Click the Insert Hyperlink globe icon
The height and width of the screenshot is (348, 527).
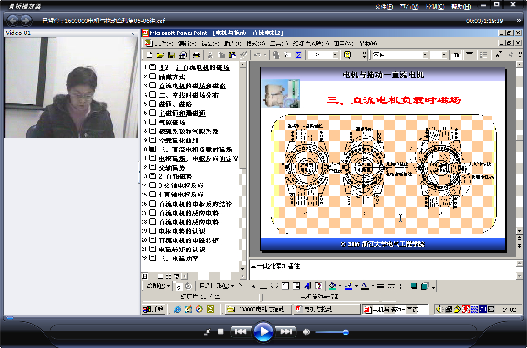click(276, 55)
